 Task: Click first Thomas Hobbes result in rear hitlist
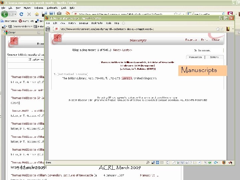27,77
